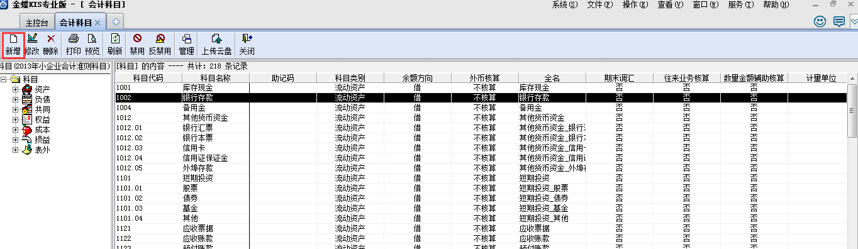The width and height of the screenshot is (858, 249).
Task: Click the 权益 category icon in the tree
Action: coord(28,119)
